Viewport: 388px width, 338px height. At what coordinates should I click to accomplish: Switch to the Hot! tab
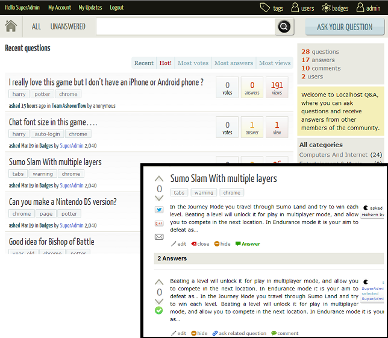point(165,63)
